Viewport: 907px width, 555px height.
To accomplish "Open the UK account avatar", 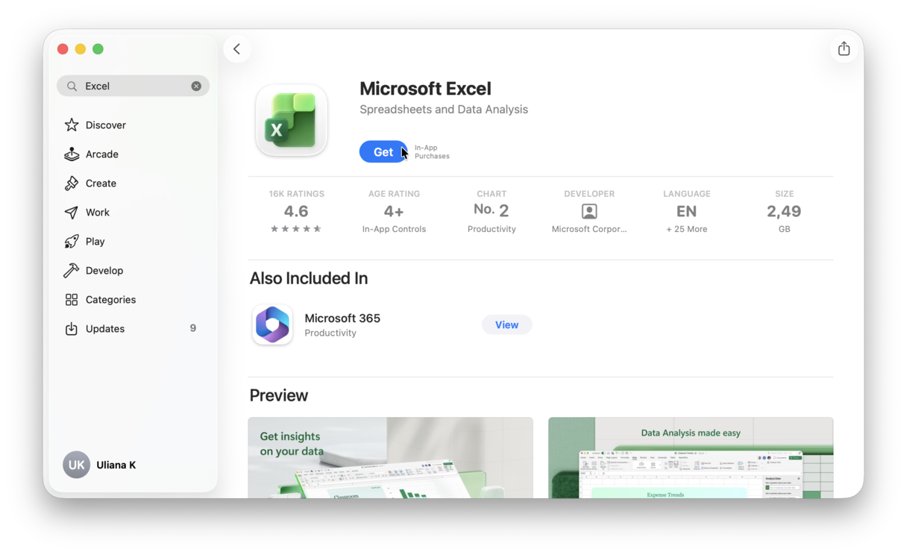I will (76, 465).
